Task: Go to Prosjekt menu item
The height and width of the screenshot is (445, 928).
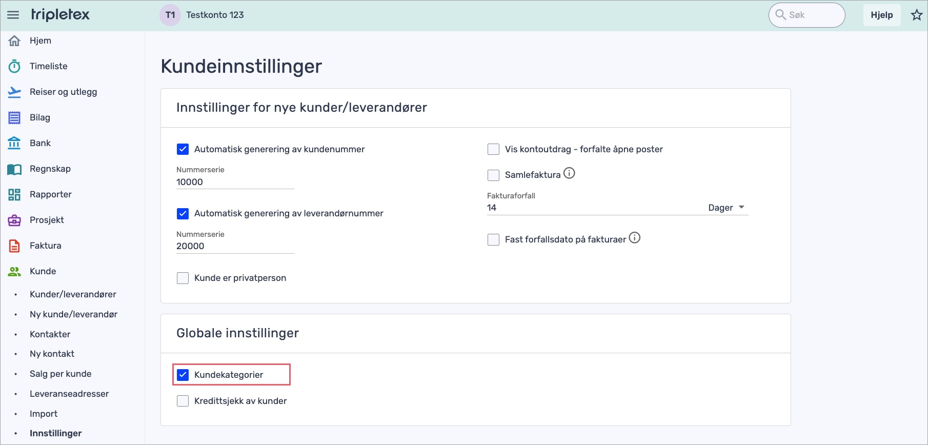Action: click(47, 220)
